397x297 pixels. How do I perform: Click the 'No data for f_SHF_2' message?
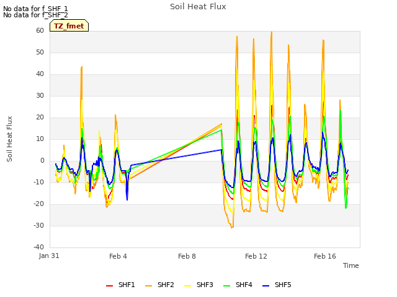tap(35, 15)
